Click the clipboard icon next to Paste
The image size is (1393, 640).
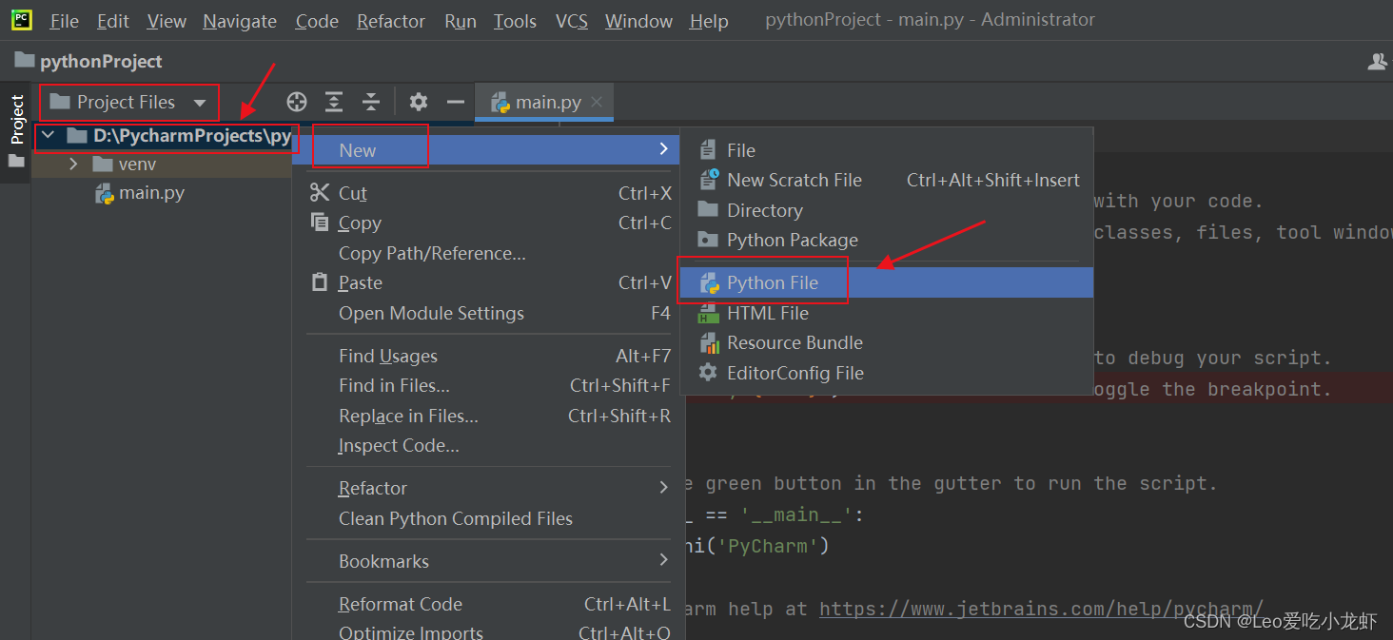click(320, 282)
